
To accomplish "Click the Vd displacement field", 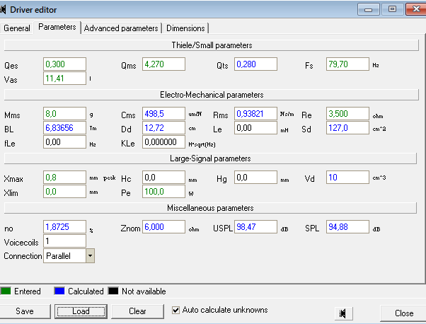I will click(347, 178).
